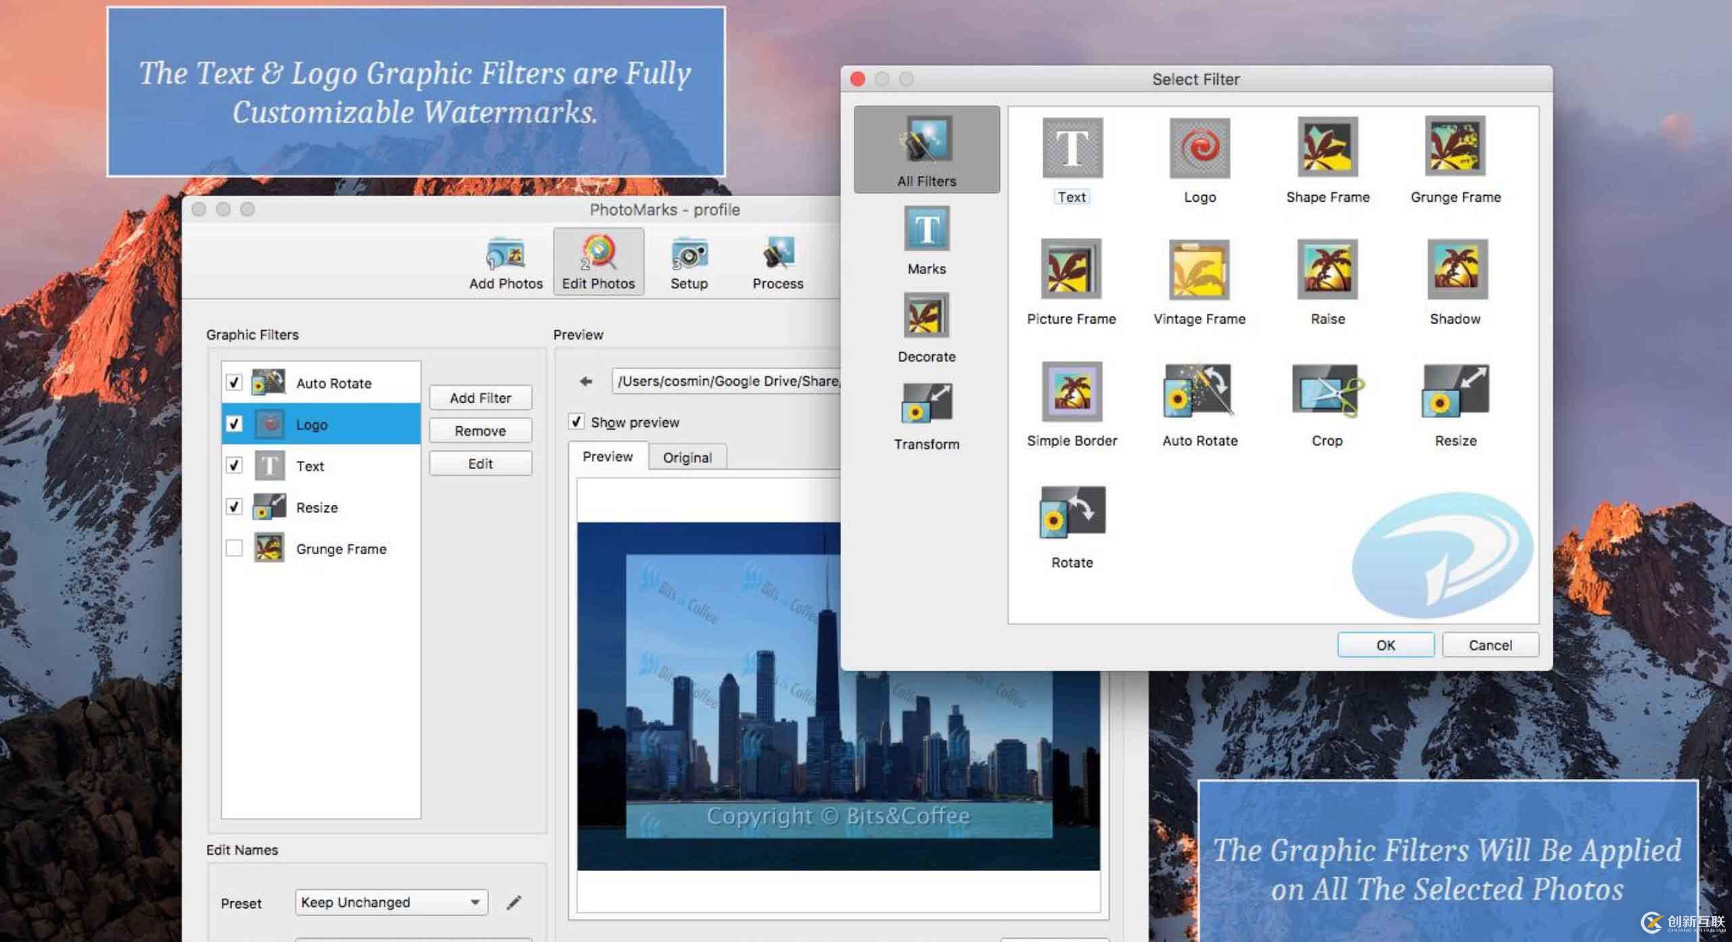
Task: Choose the Logo swirl filter
Action: click(1200, 148)
